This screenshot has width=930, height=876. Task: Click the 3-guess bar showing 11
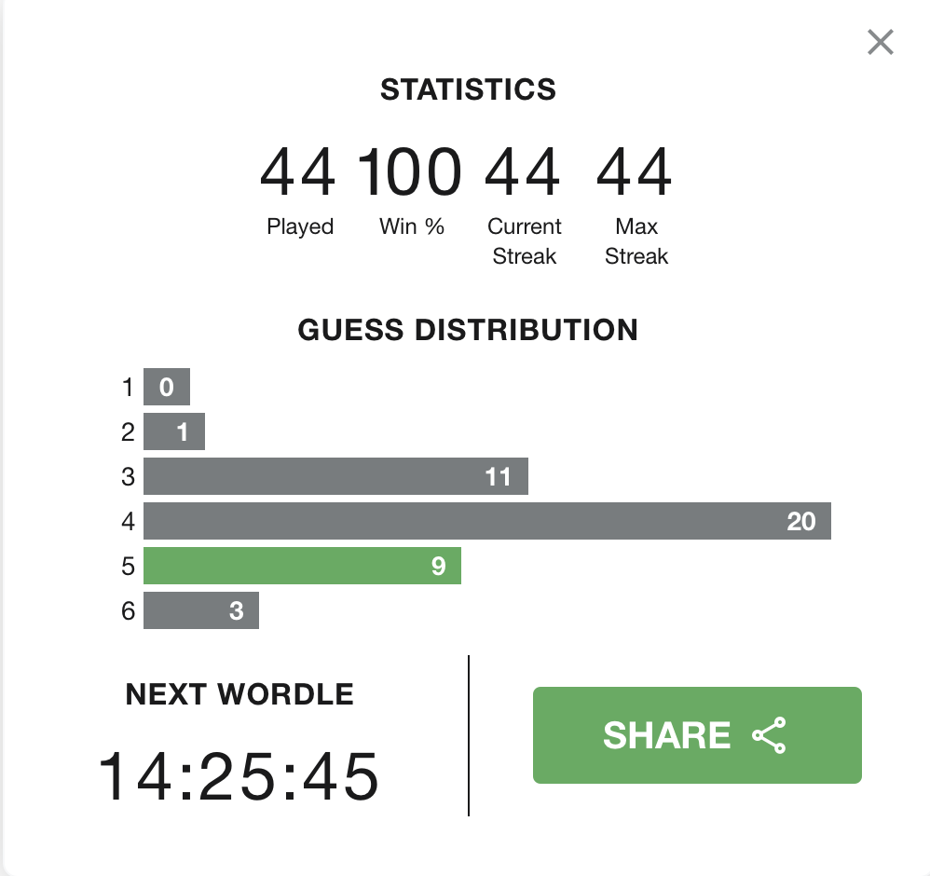335,476
